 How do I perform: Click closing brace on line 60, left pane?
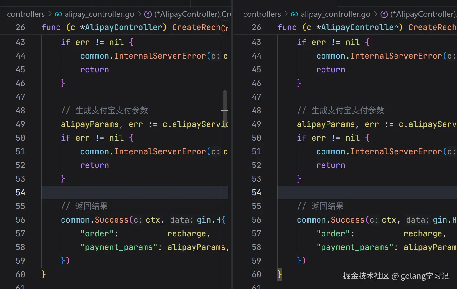(44, 274)
